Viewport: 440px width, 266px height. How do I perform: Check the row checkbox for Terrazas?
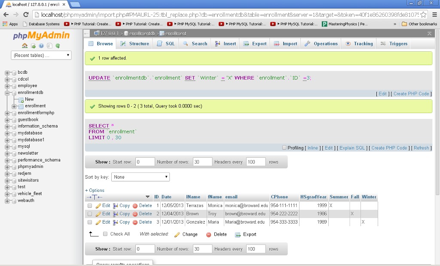click(x=89, y=206)
